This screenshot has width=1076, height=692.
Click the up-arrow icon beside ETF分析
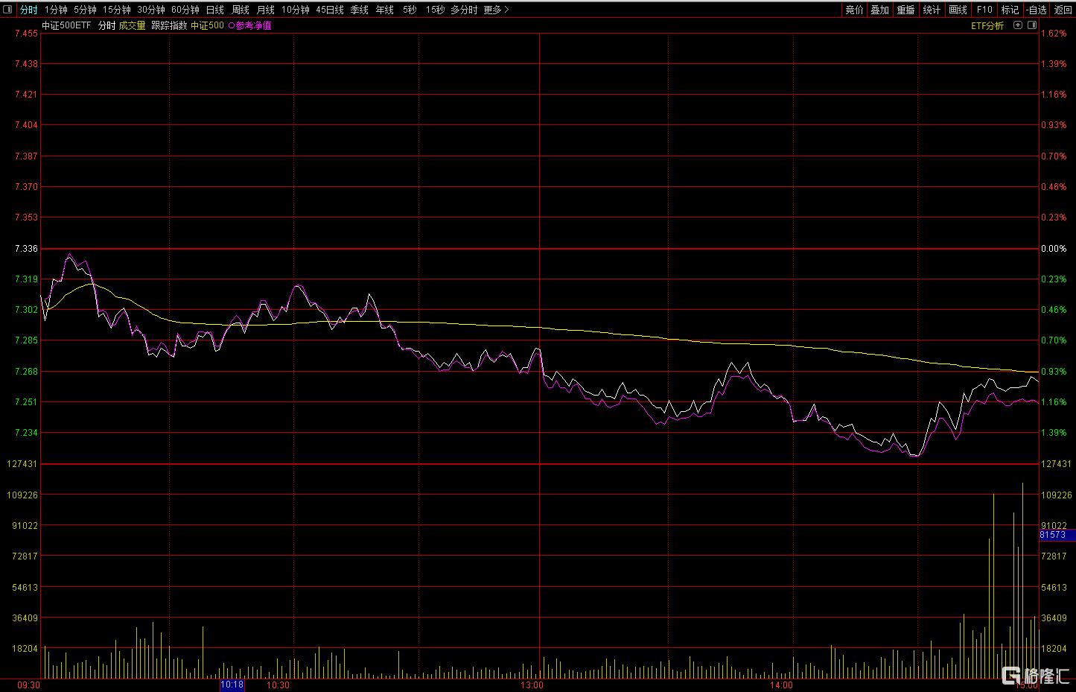coord(1016,25)
